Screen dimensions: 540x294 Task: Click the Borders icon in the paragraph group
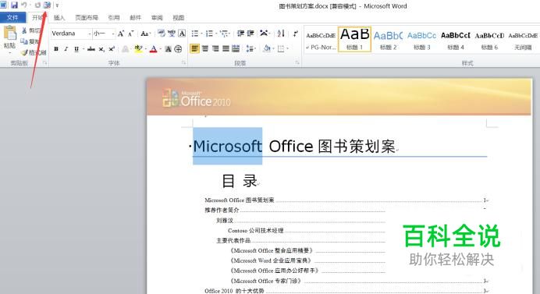click(281, 49)
